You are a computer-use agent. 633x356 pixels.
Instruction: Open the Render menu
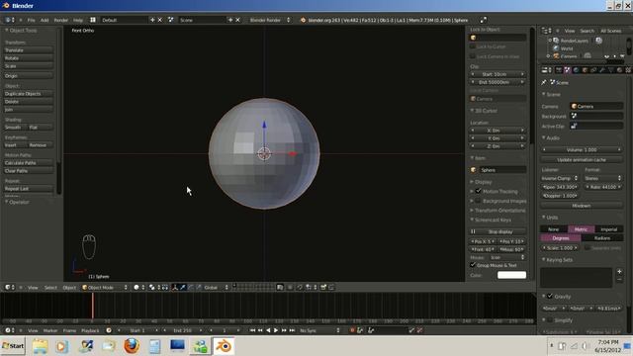pyautogui.click(x=61, y=20)
